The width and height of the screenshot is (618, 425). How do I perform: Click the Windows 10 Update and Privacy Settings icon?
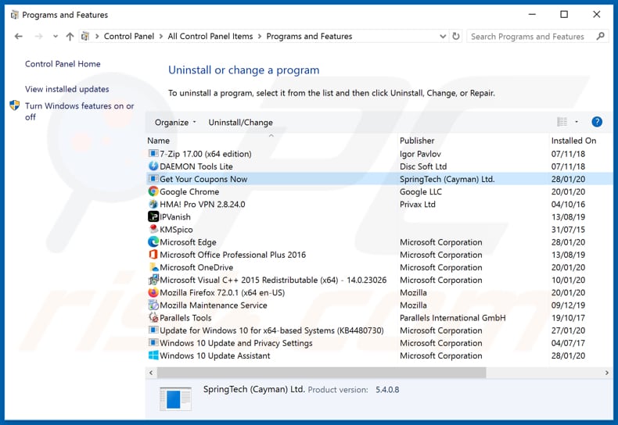pyautogui.click(x=153, y=343)
